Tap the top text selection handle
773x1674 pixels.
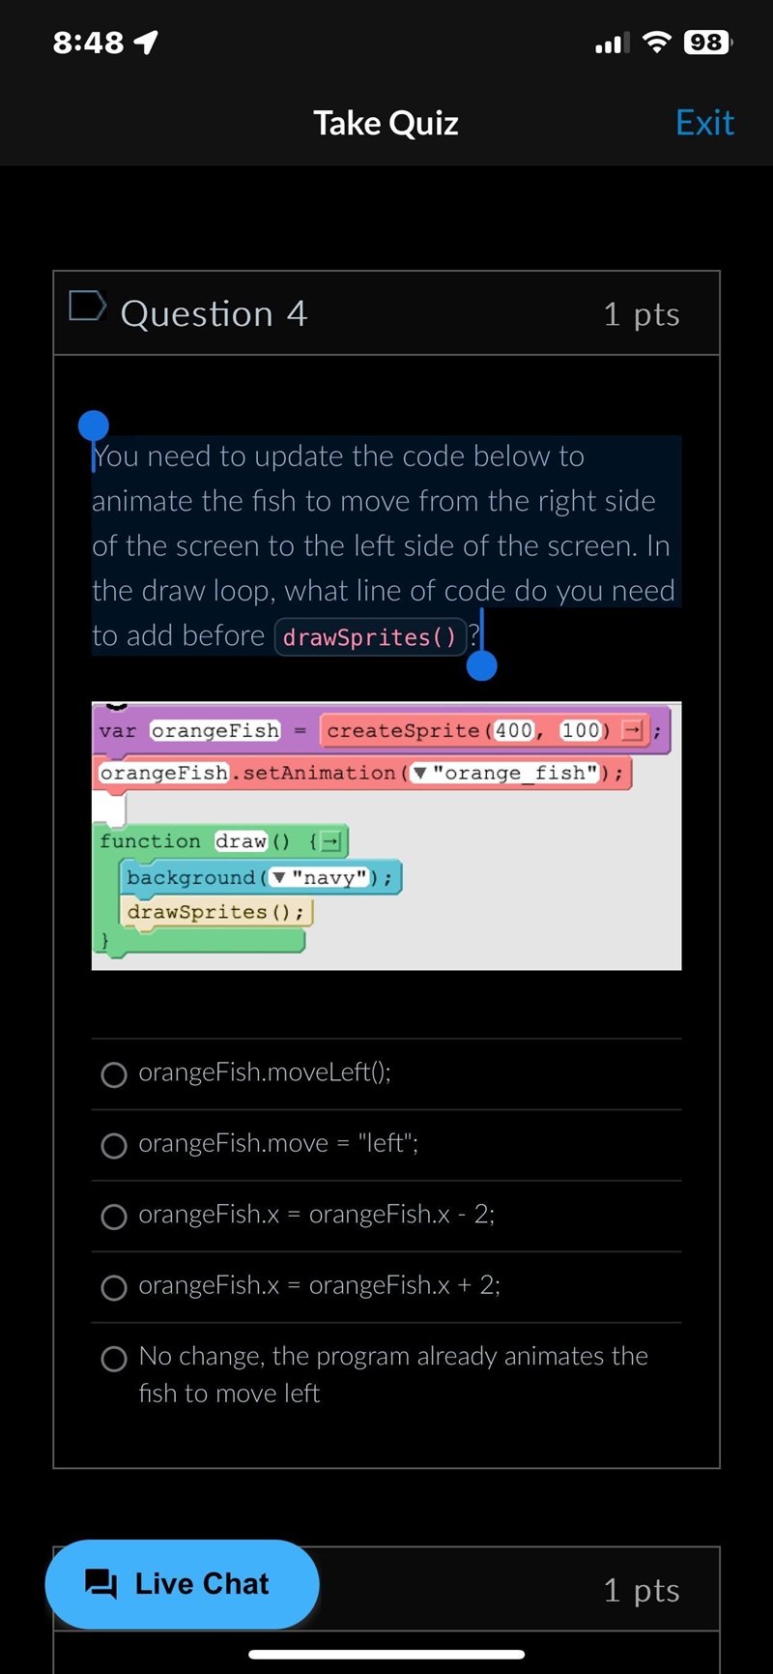coord(94,426)
